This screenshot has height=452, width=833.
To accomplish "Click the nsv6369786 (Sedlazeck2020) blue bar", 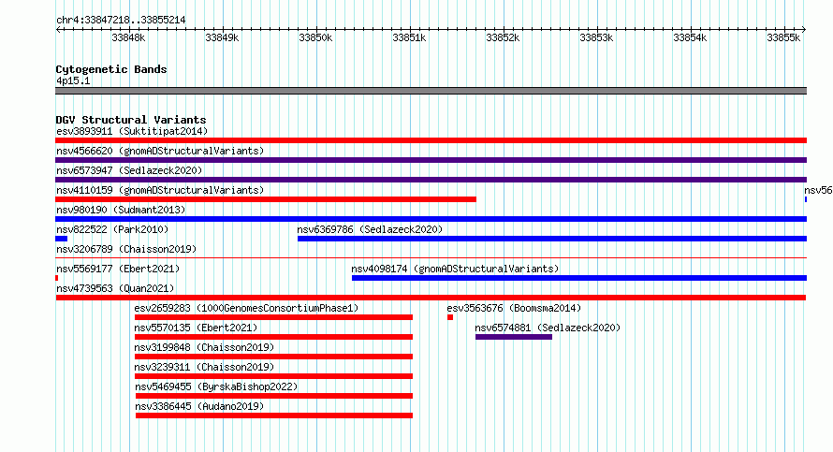I will tap(552, 239).
